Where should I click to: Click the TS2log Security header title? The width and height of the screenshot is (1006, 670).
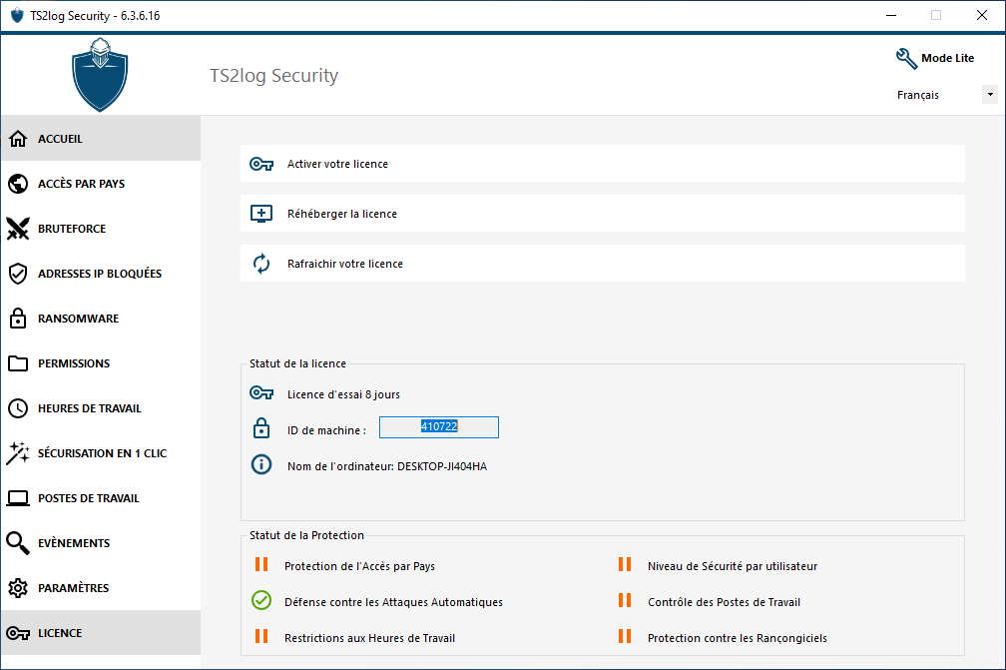pyautogui.click(x=273, y=76)
